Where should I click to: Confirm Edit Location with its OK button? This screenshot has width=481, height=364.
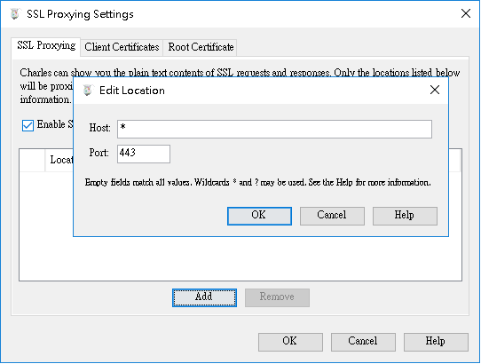pyautogui.click(x=259, y=216)
